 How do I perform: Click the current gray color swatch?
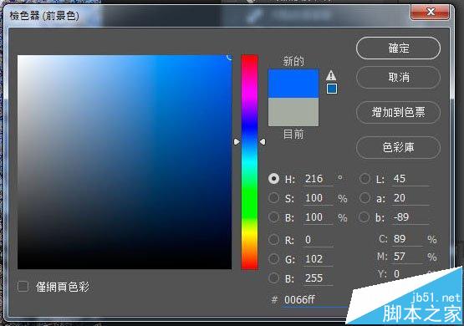click(x=293, y=112)
